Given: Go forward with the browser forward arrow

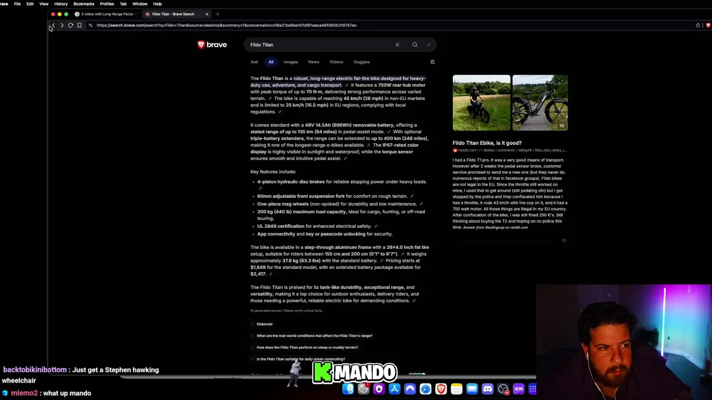Looking at the screenshot, I should 62,25.
